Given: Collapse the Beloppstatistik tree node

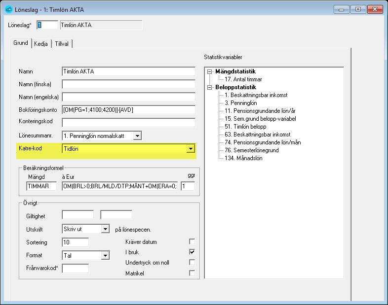Looking at the screenshot, I should tap(210, 87).
